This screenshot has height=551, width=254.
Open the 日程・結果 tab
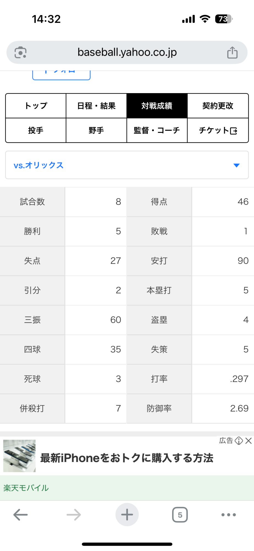click(96, 106)
